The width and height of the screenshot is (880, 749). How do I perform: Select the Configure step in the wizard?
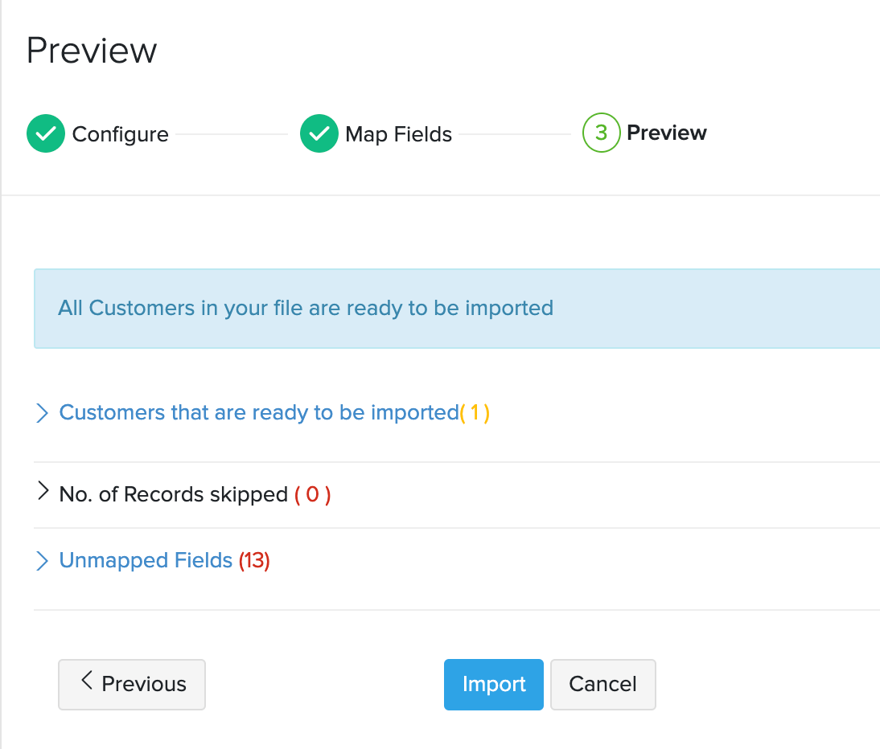119,133
